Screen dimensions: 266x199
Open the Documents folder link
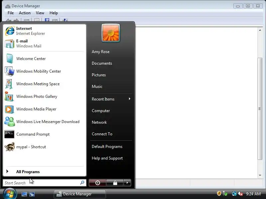pos(102,63)
